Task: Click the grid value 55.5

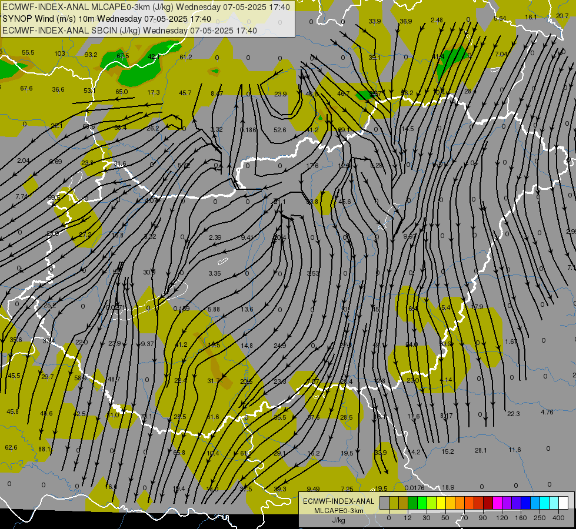Action: click(28, 52)
